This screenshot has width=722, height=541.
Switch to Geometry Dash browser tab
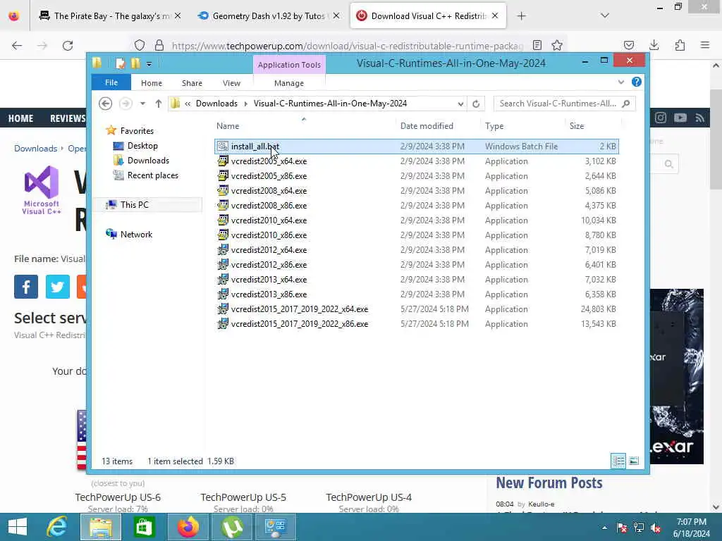[269, 16]
